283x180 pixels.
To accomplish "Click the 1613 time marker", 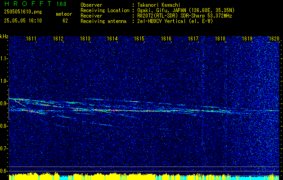I will tap(85, 38).
